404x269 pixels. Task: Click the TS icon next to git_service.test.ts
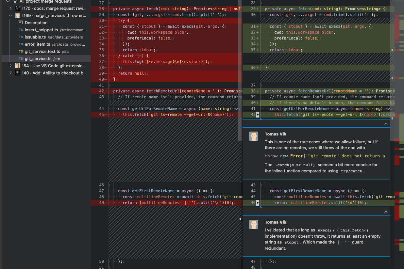(x=20, y=51)
